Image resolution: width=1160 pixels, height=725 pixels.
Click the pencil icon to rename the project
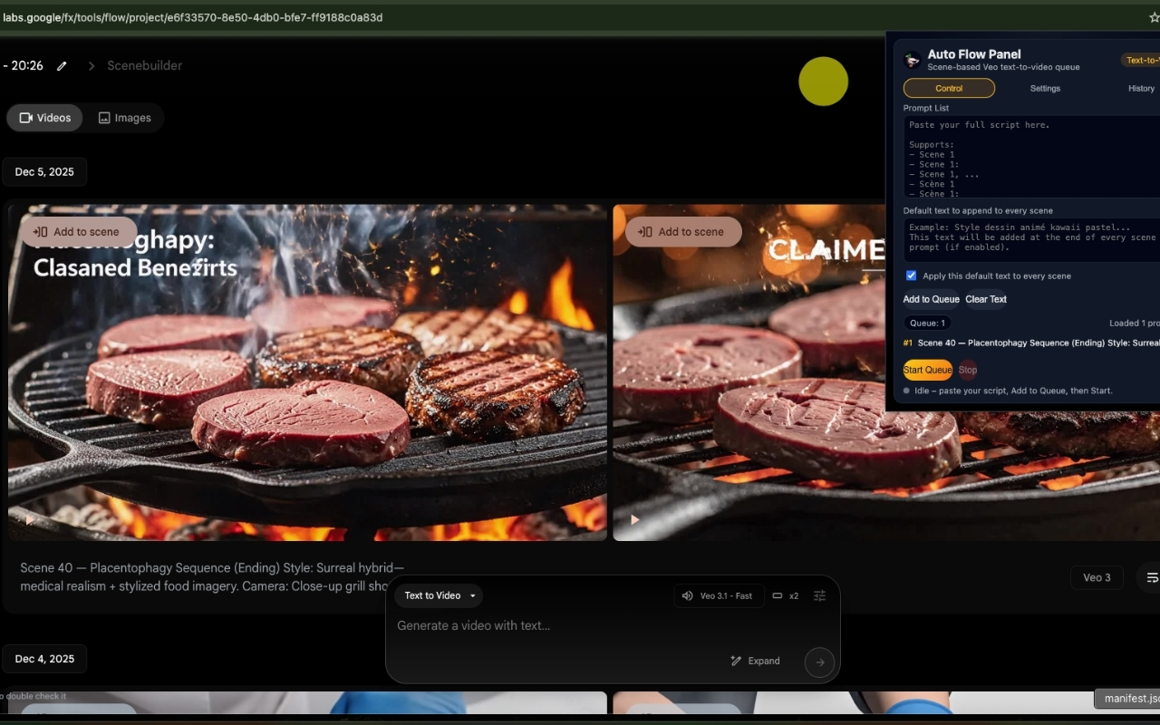[x=62, y=66]
